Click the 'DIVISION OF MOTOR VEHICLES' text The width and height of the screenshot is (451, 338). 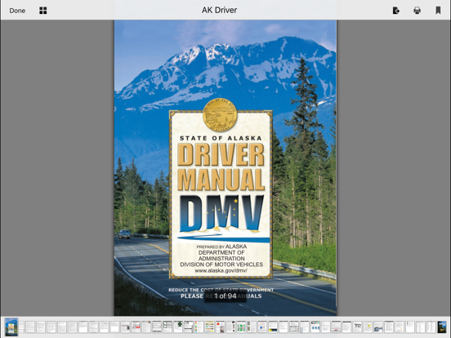(221, 265)
